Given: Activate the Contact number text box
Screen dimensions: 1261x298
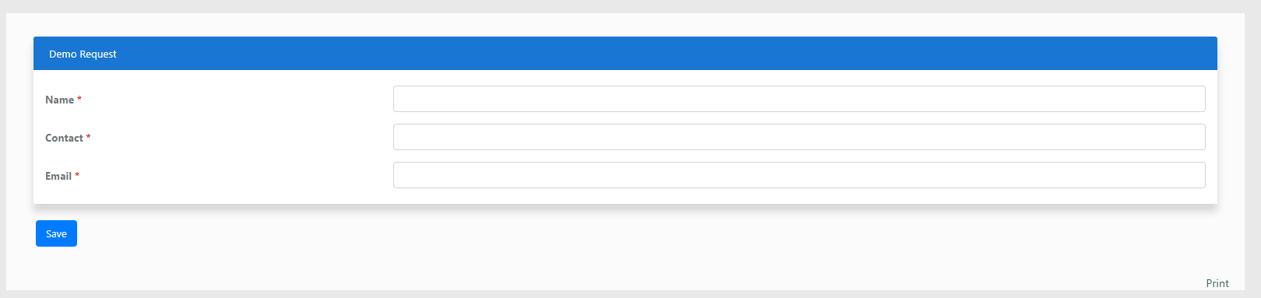Looking at the screenshot, I should click(x=799, y=137).
